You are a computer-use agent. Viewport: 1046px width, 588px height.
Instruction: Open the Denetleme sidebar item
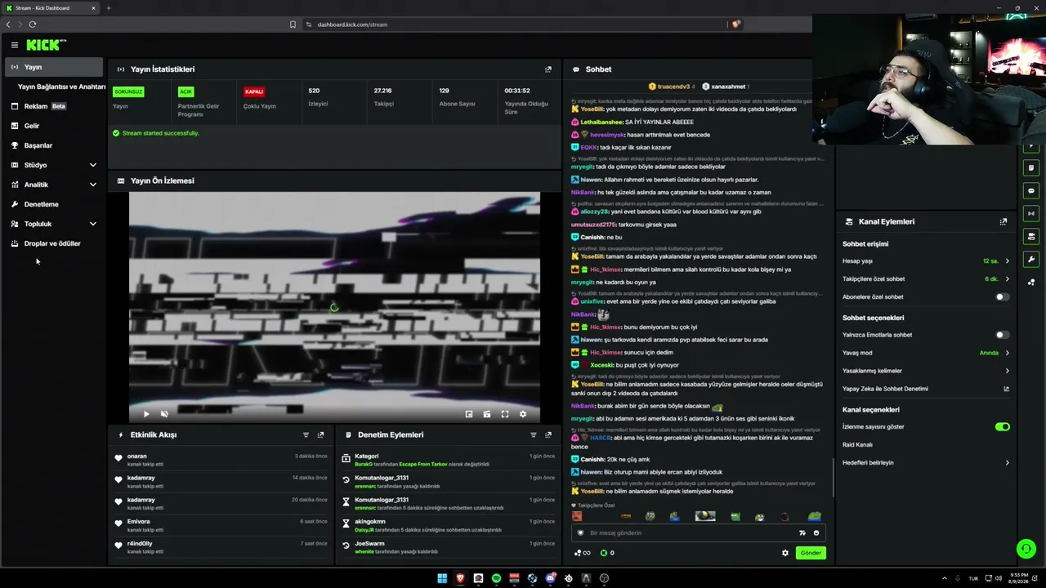pos(54,204)
